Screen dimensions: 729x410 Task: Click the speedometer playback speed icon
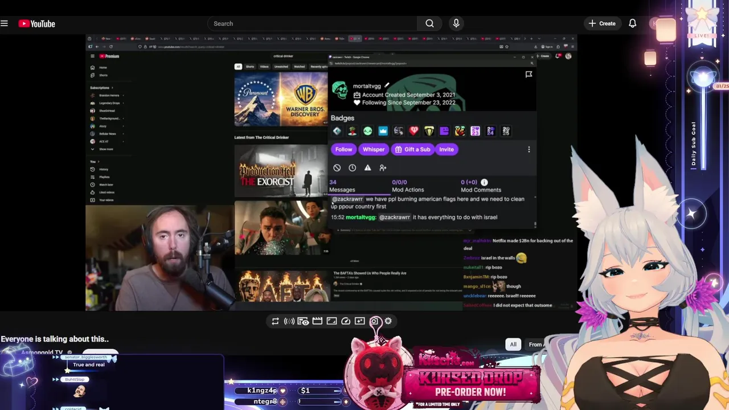pyautogui.click(x=346, y=321)
